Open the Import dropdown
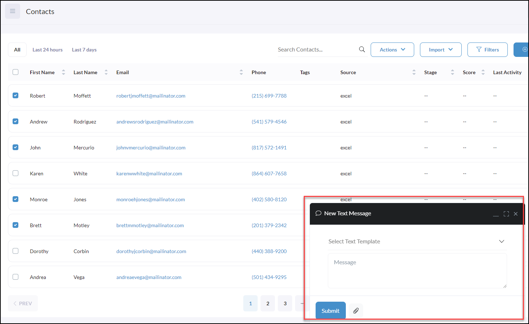The width and height of the screenshot is (529, 324). click(440, 49)
